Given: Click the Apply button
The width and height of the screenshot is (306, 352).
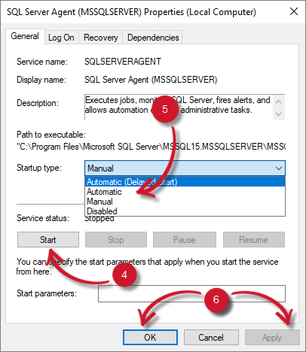Looking at the screenshot, I should [272, 338].
